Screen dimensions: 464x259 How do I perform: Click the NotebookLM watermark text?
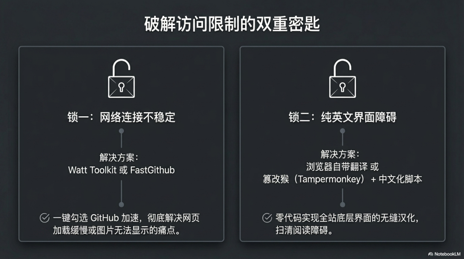(x=447, y=254)
